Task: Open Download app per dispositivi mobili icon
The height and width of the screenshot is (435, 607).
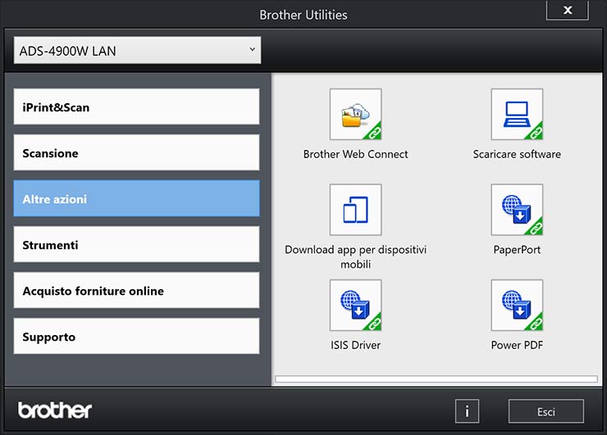Action: point(355,210)
